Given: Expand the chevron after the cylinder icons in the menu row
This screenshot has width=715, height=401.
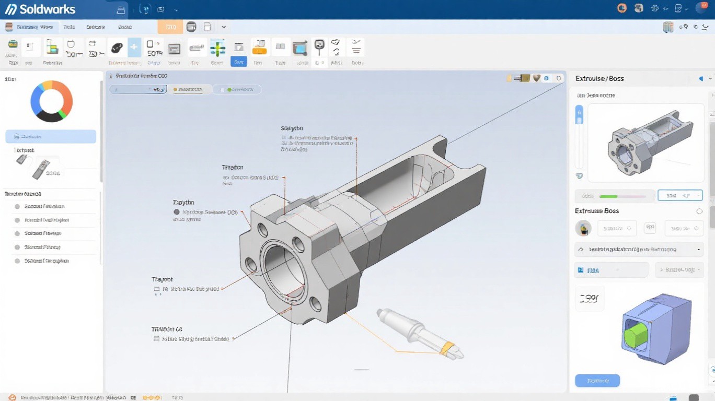Looking at the screenshot, I should pyautogui.click(x=224, y=27).
